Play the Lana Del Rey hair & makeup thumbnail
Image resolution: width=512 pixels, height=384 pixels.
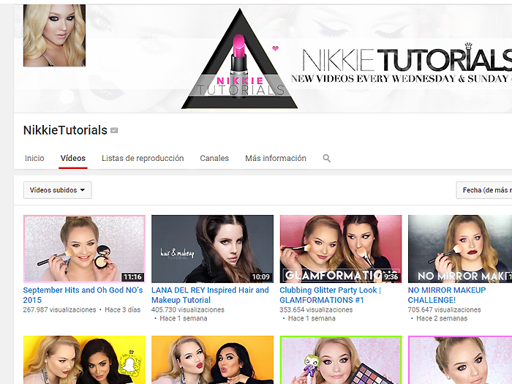212,249
